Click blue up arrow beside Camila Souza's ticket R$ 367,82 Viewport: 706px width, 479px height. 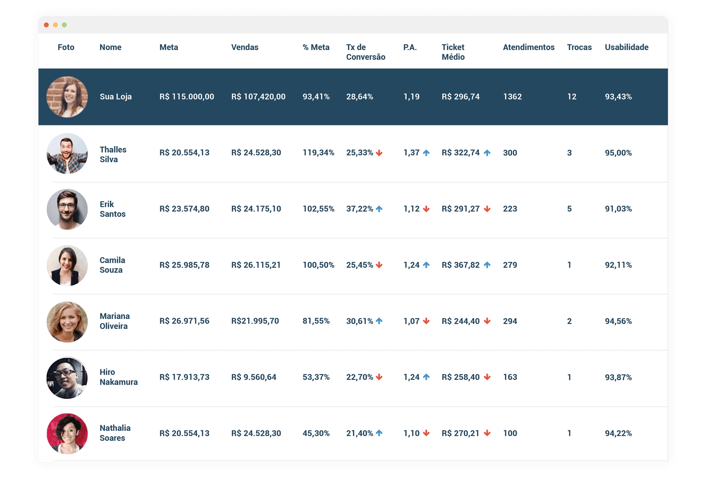coord(487,265)
